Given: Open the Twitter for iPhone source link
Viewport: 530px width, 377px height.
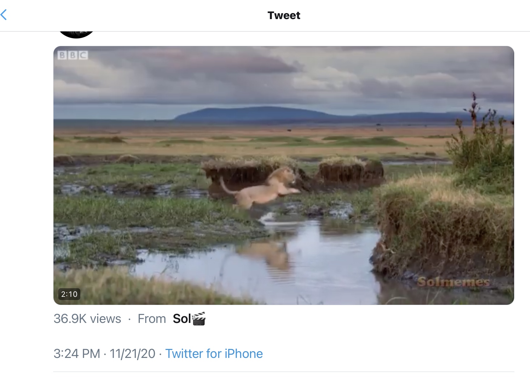Looking at the screenshot, I should click(x=214, y=353).
